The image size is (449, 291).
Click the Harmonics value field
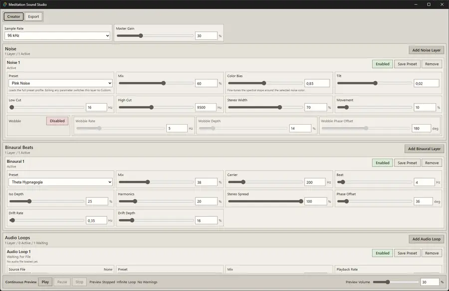tap(206, 201)
